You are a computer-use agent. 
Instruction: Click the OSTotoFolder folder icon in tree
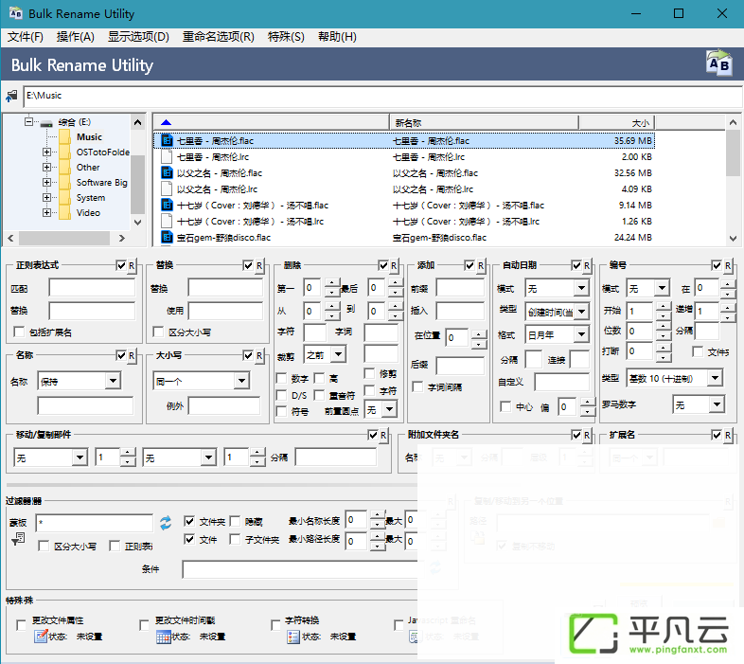click(65, 153)
